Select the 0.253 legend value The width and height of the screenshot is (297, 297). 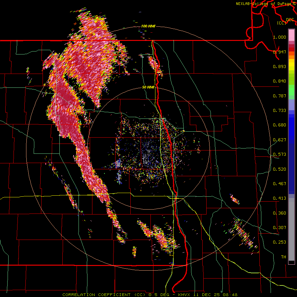click(280, 242)
